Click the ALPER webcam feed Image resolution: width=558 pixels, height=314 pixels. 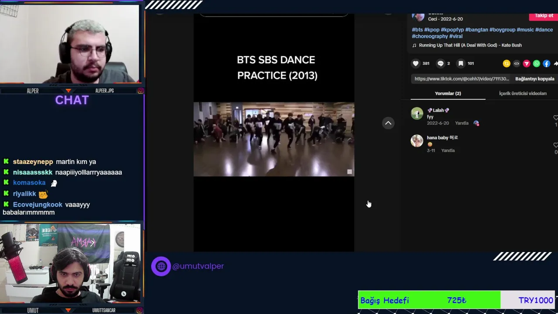pyautogui.click(x=70, y=44)
